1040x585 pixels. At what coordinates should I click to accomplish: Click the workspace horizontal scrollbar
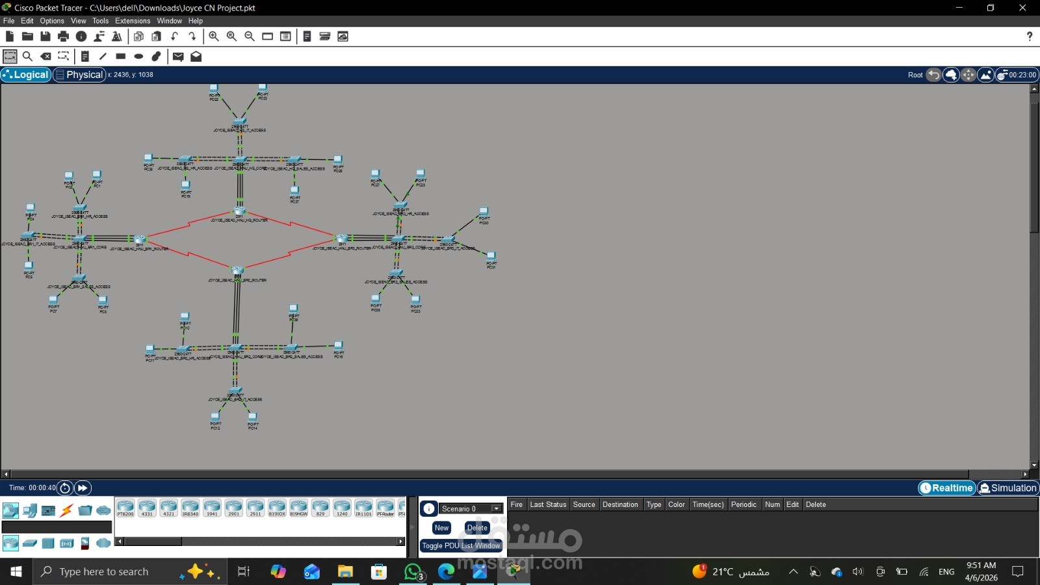click(489, 474)
